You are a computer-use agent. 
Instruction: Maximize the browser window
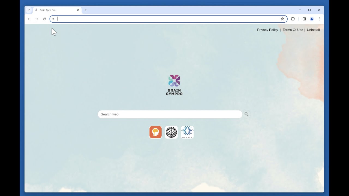[309, 10]
